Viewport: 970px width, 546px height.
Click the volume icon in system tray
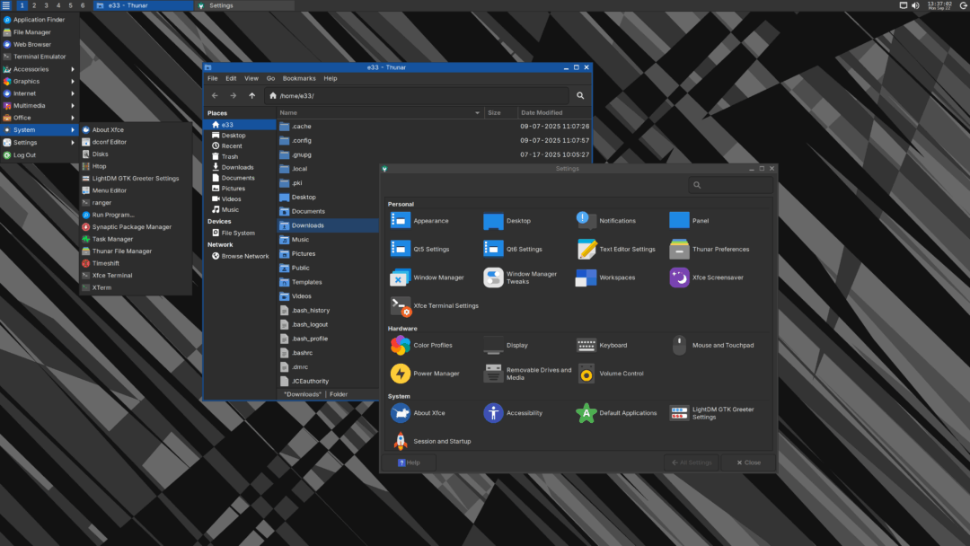pos(915,5)
